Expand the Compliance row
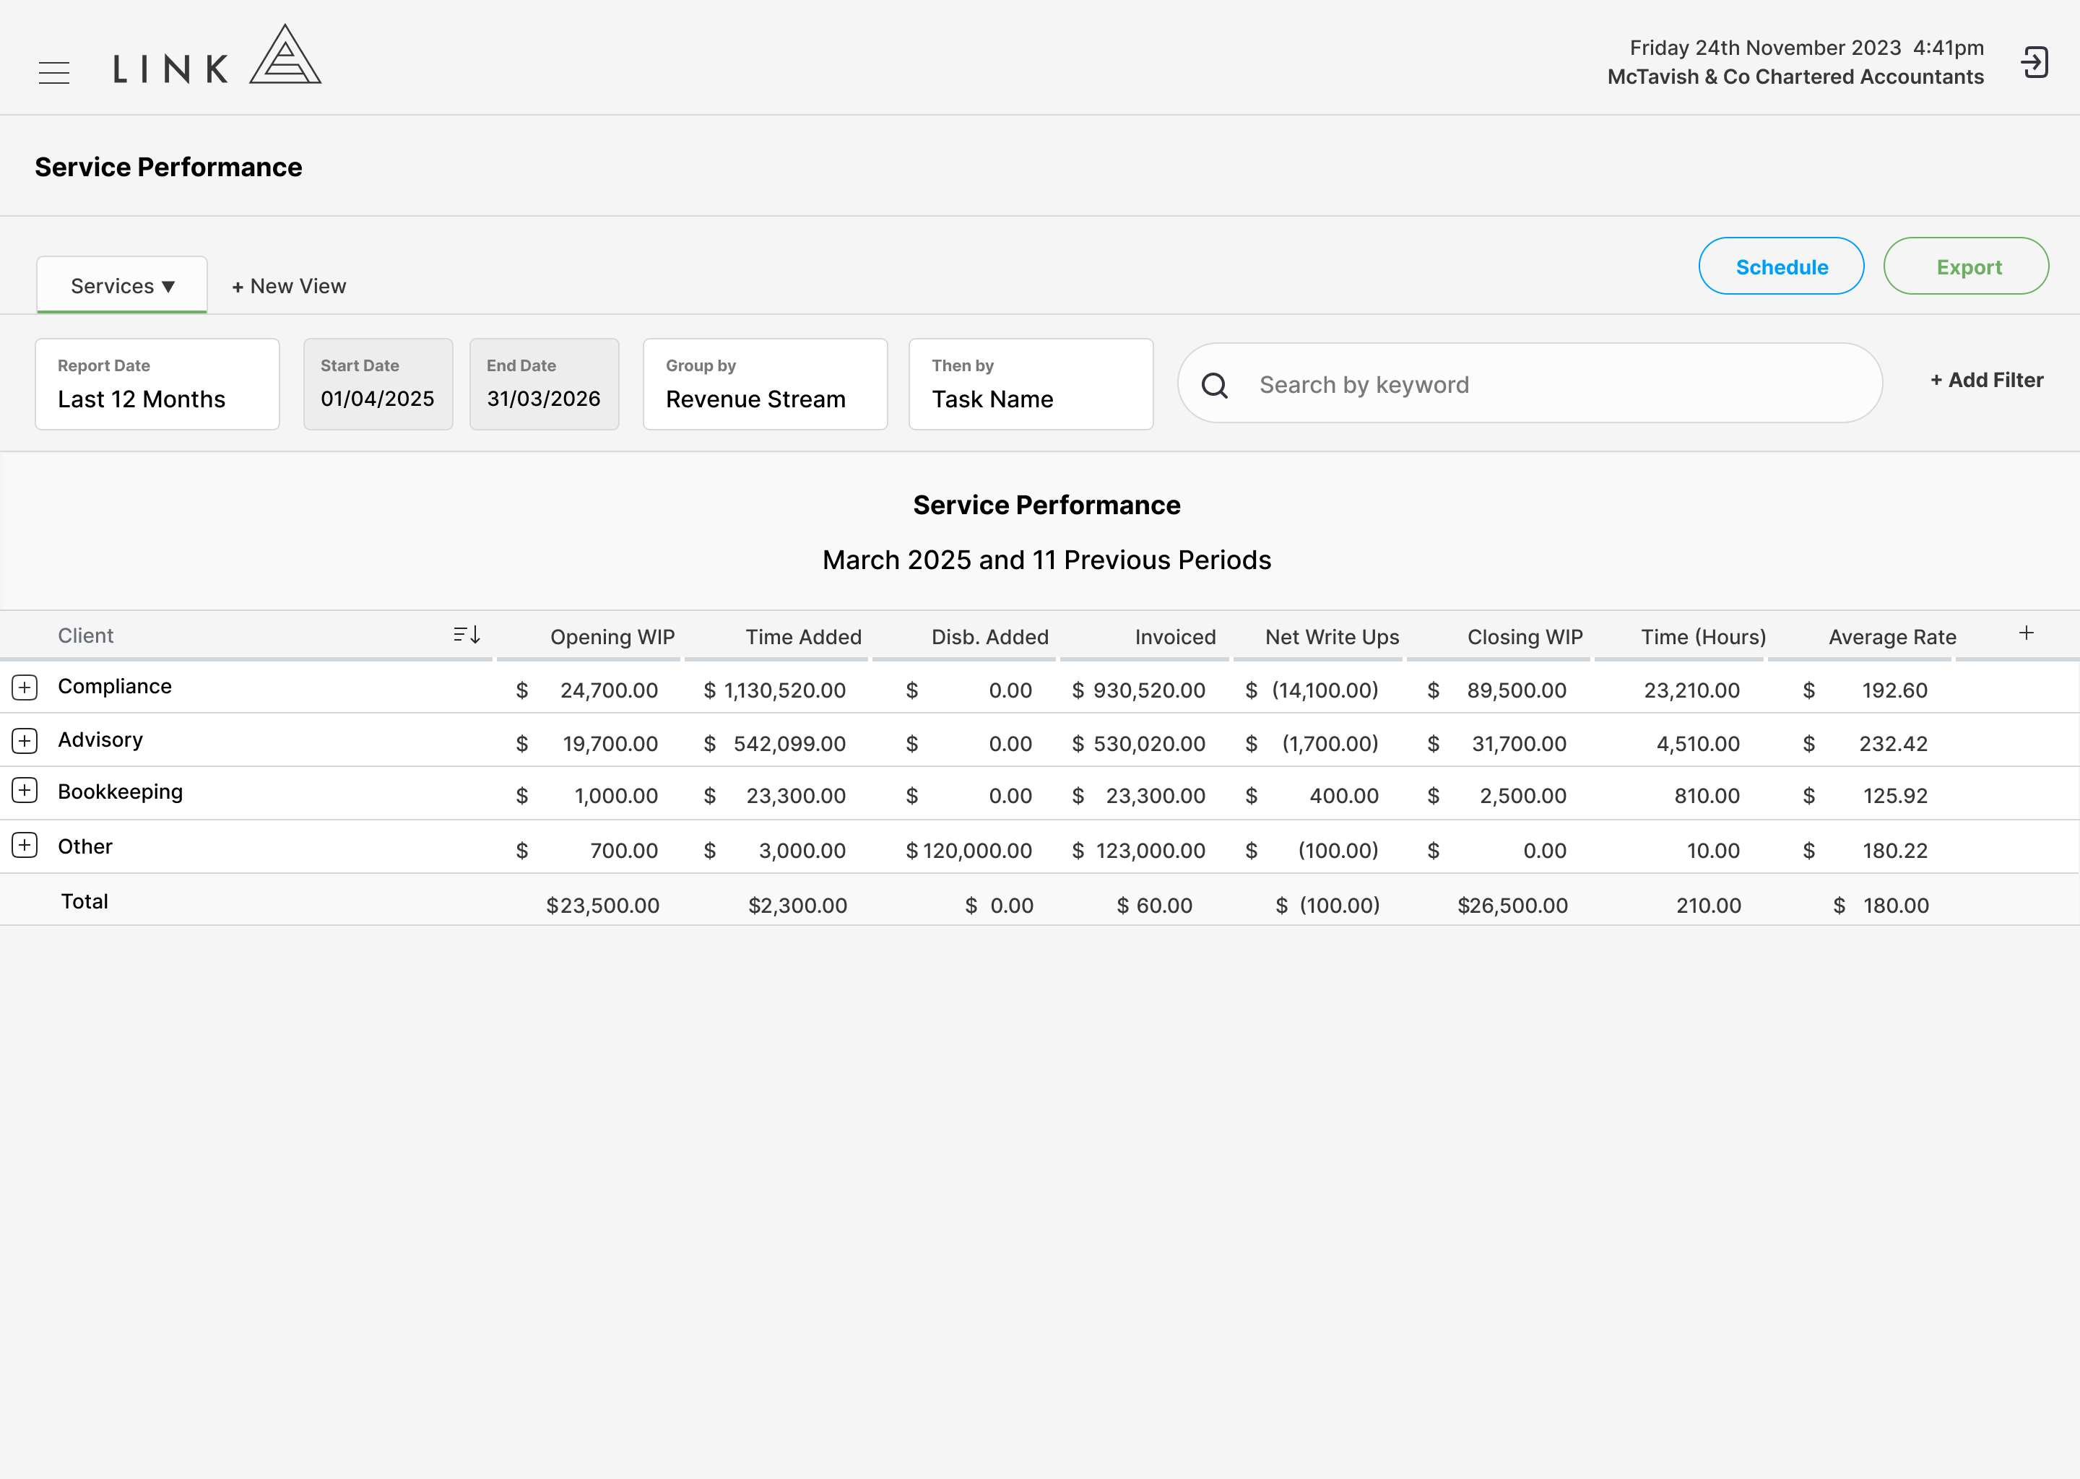The width and height of the screenshot is (2080, 1479). 25,687
